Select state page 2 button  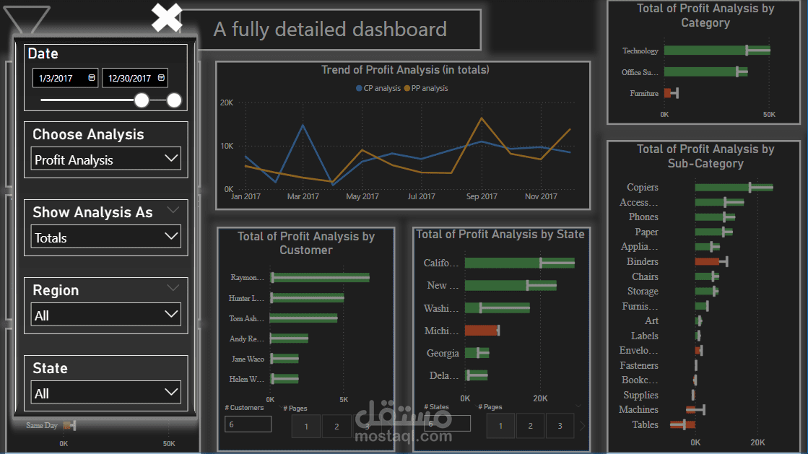[x=530, y=426]
